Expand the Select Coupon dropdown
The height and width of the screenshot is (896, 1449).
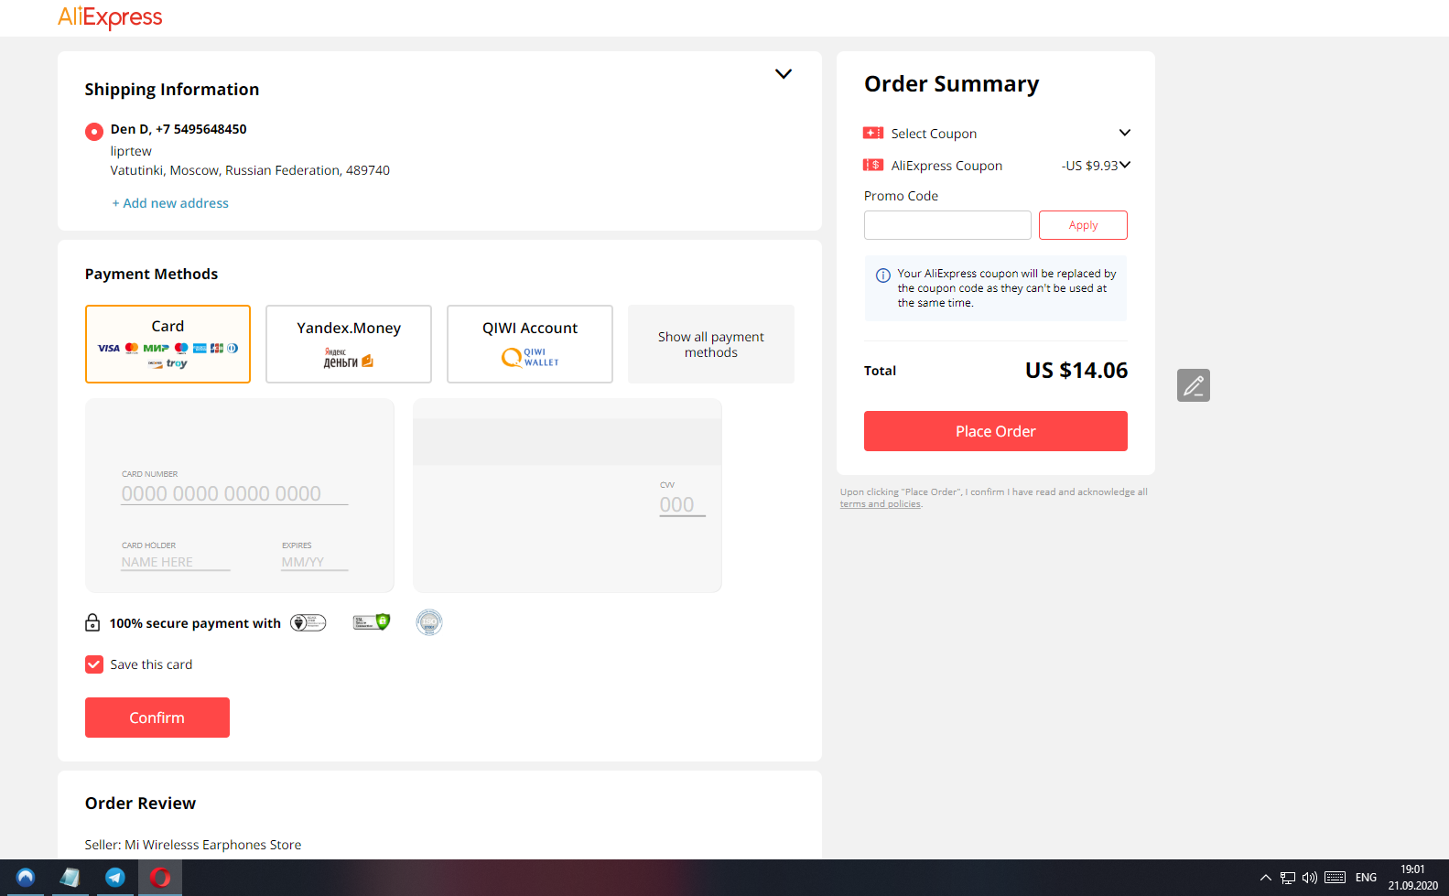click(1125, 133)
